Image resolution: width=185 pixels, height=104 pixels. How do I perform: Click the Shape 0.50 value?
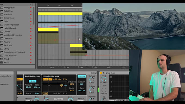(x=36, y=93)
